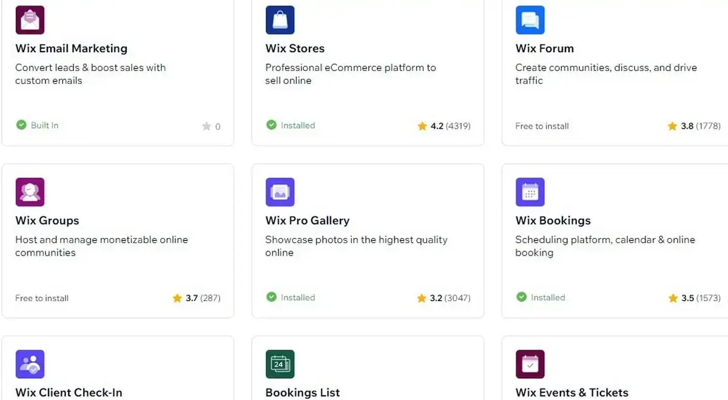Click the Wix Stores shopping bag icon
The width and height of the screenshot is (728, 400).
point(280,20)
